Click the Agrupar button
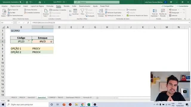 pos(173,10)
